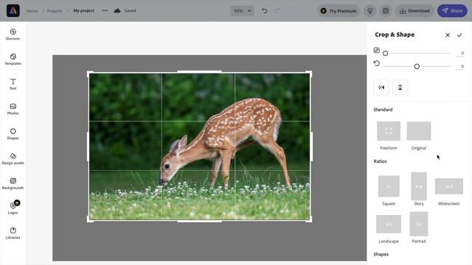Click the Adobe Express home logo
472x265 pixels.
13,11
